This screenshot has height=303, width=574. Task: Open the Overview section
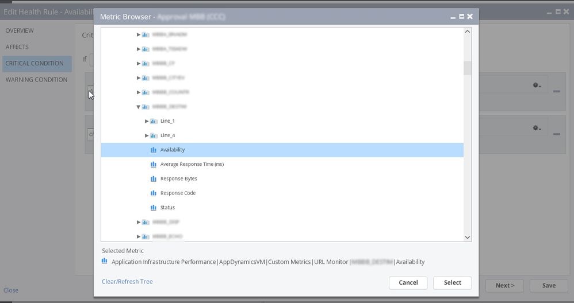[20, 30]
